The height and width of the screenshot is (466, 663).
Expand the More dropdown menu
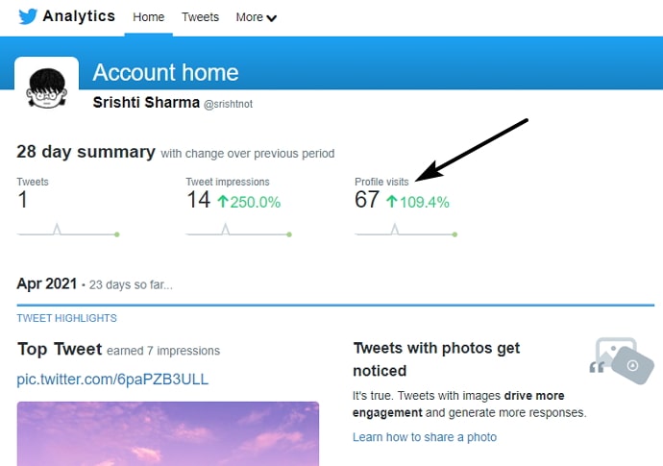257,17
